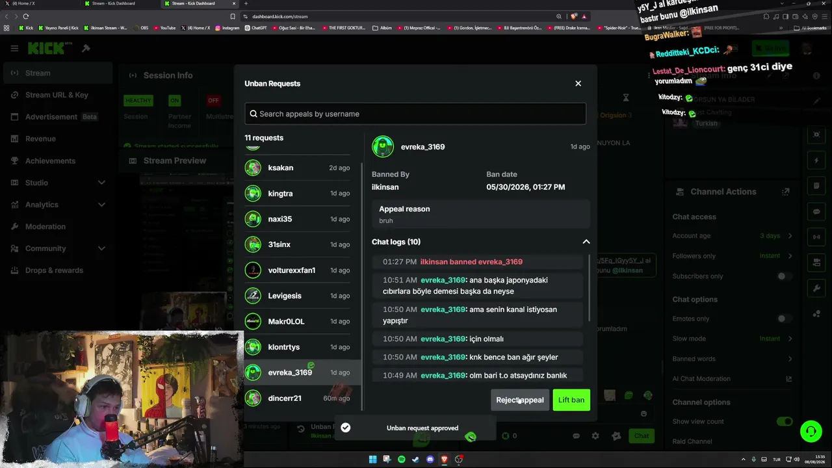832x468 pixels.
Task: Select klontrtys unban request
Action: point(299,346)
